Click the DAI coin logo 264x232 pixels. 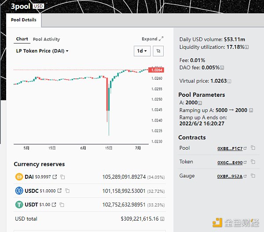pos(19,177)
